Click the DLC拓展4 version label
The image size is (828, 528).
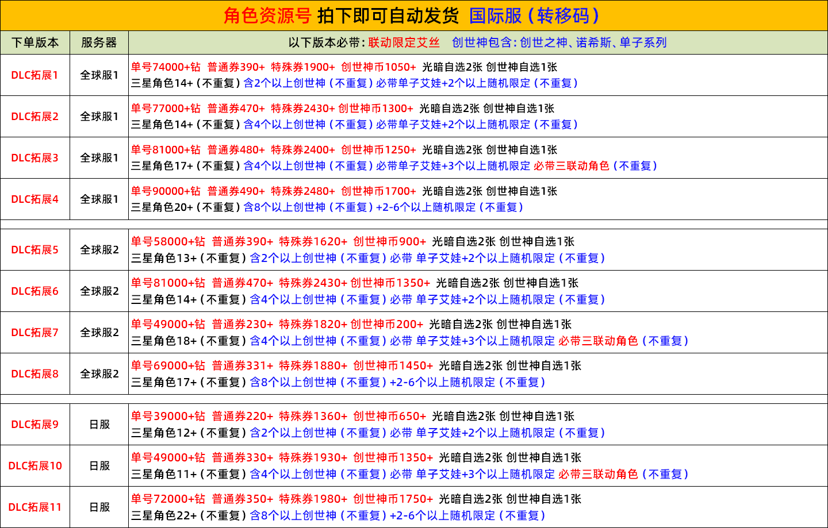tap(35, 199)
